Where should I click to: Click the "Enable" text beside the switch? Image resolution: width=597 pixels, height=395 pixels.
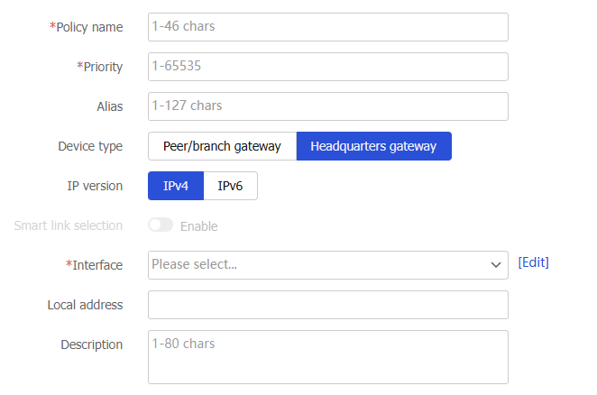point(198,226)
